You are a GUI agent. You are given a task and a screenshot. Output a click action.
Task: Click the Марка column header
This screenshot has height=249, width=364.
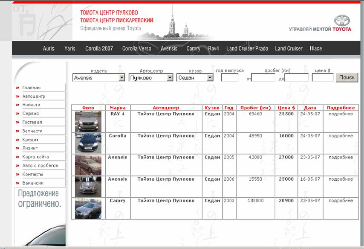(118, 108)
